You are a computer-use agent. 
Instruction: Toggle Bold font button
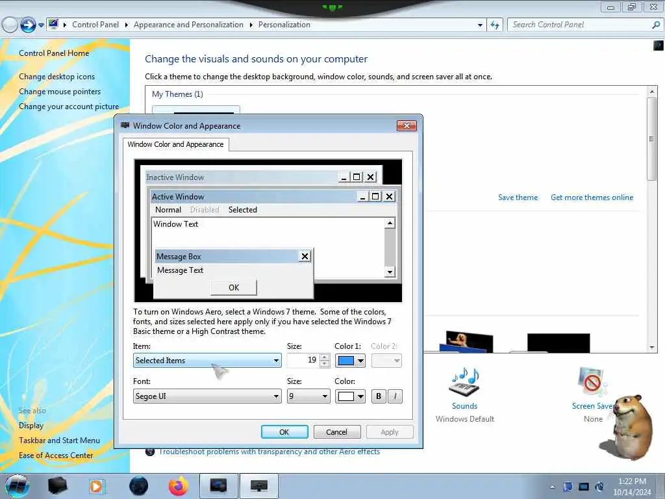click(x=379, y=396)
